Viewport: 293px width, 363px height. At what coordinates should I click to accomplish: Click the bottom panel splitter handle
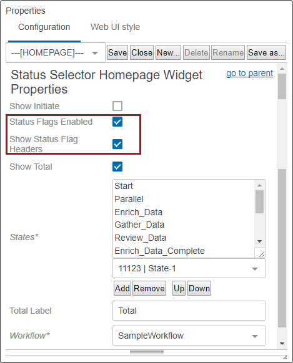147,352
